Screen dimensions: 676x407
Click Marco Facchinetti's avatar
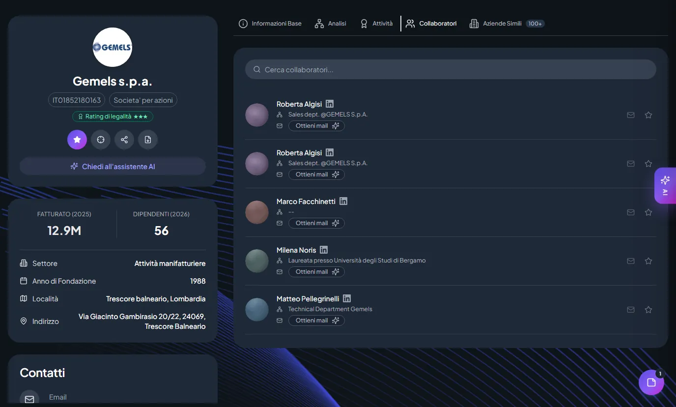[x=257, y=212]
